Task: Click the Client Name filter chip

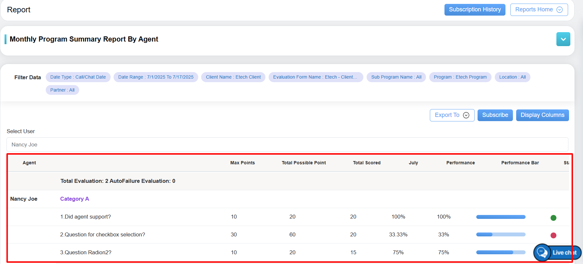Action: pyautogui.click(x=233, y=77)
